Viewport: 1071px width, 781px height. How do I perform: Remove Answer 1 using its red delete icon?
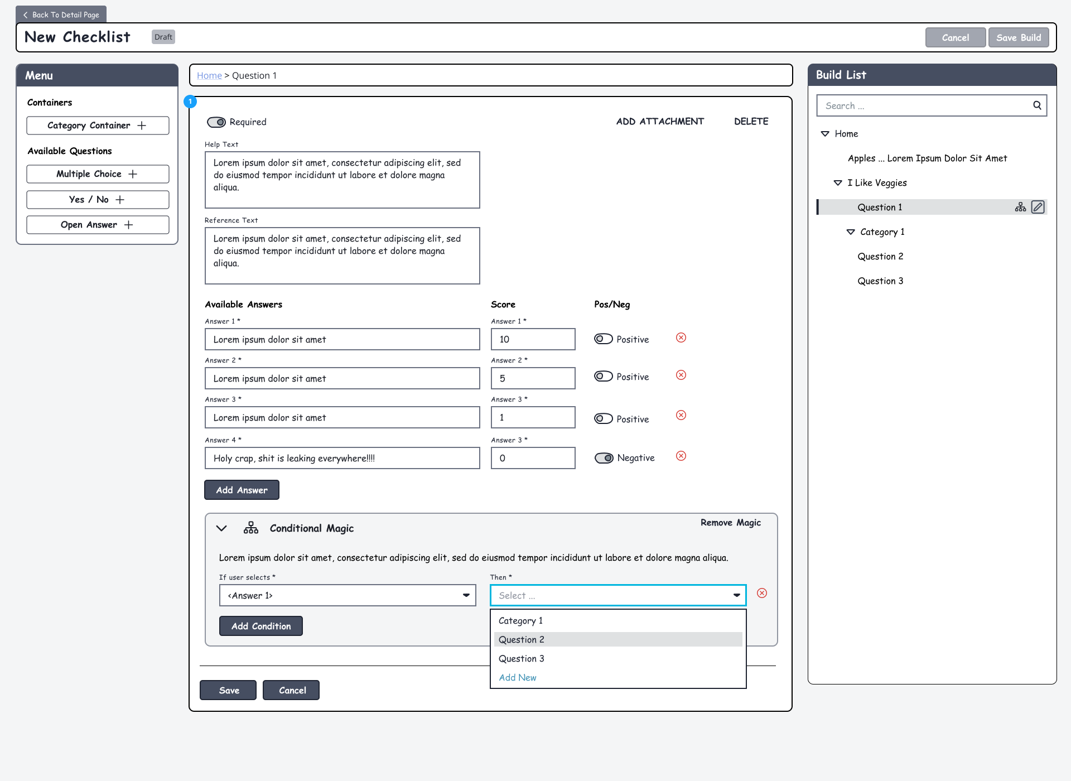(681, 338)
